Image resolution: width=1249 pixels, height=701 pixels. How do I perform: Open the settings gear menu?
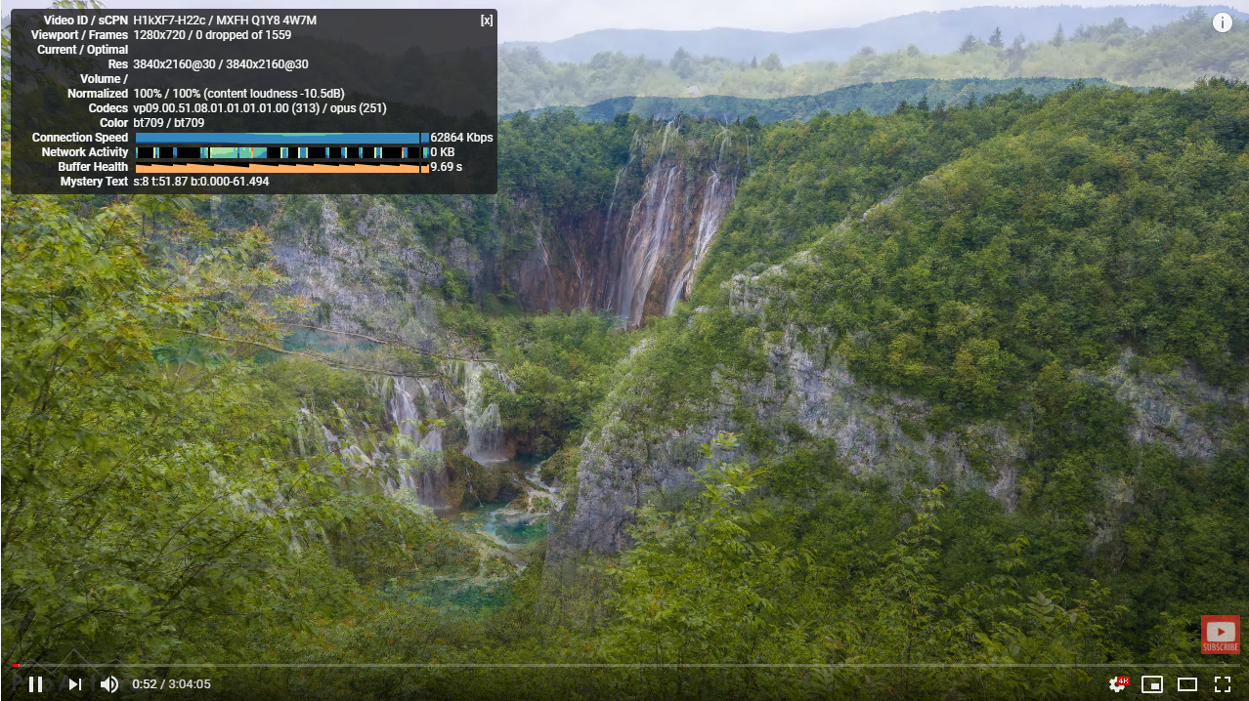(1117, 684)
